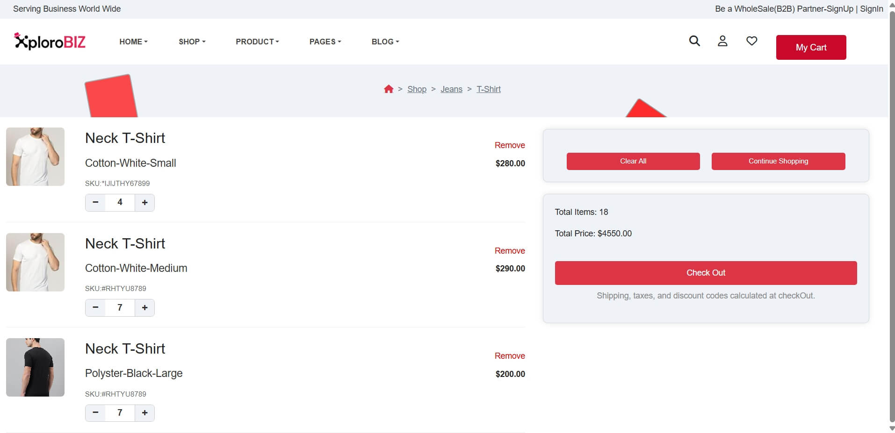Image resolution: width=895 pixels, height=433 pixels.
Task: Click the black t-shirt product thumbnail
Action: (35, 367)
